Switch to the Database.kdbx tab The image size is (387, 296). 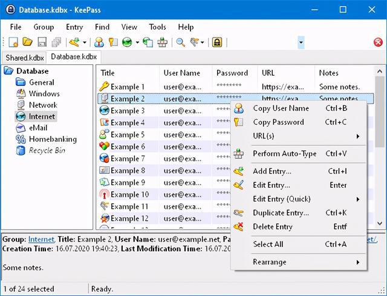click(x=74, y=57)
